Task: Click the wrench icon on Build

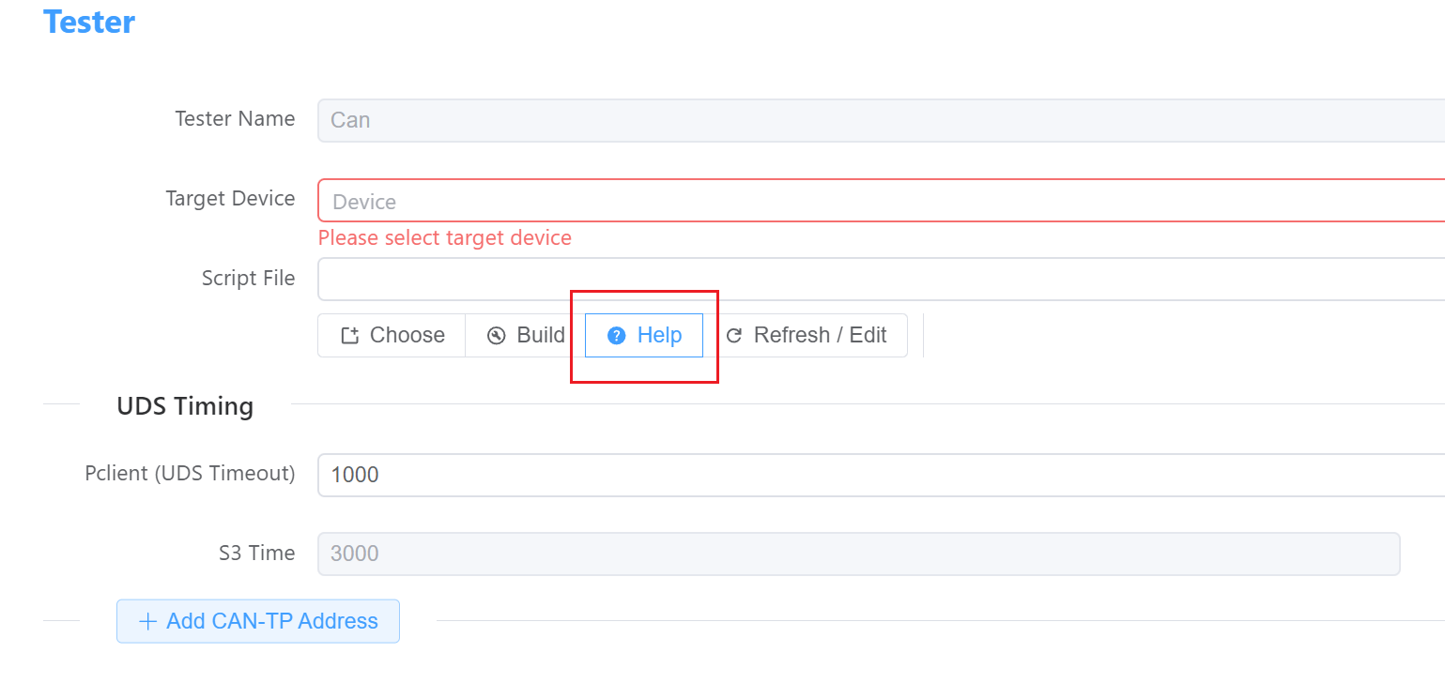Action: pos(497,336)
